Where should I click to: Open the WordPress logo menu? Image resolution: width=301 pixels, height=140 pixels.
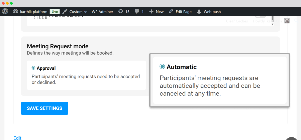click(x=5, y=11)
